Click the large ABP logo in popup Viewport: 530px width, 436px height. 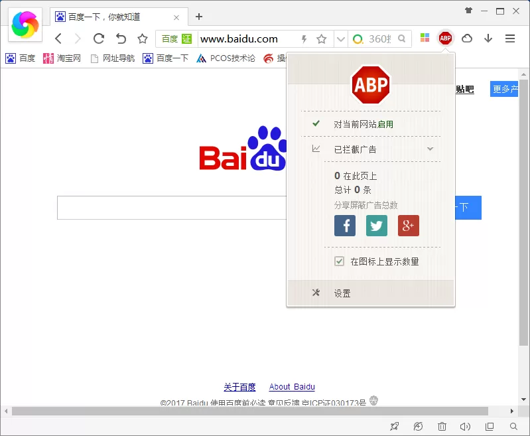(x=371, y=85)
